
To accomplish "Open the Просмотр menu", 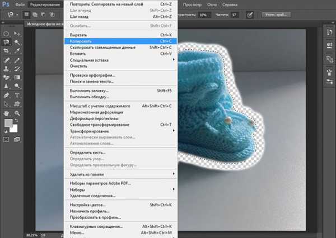I will [x=193, y=4].
